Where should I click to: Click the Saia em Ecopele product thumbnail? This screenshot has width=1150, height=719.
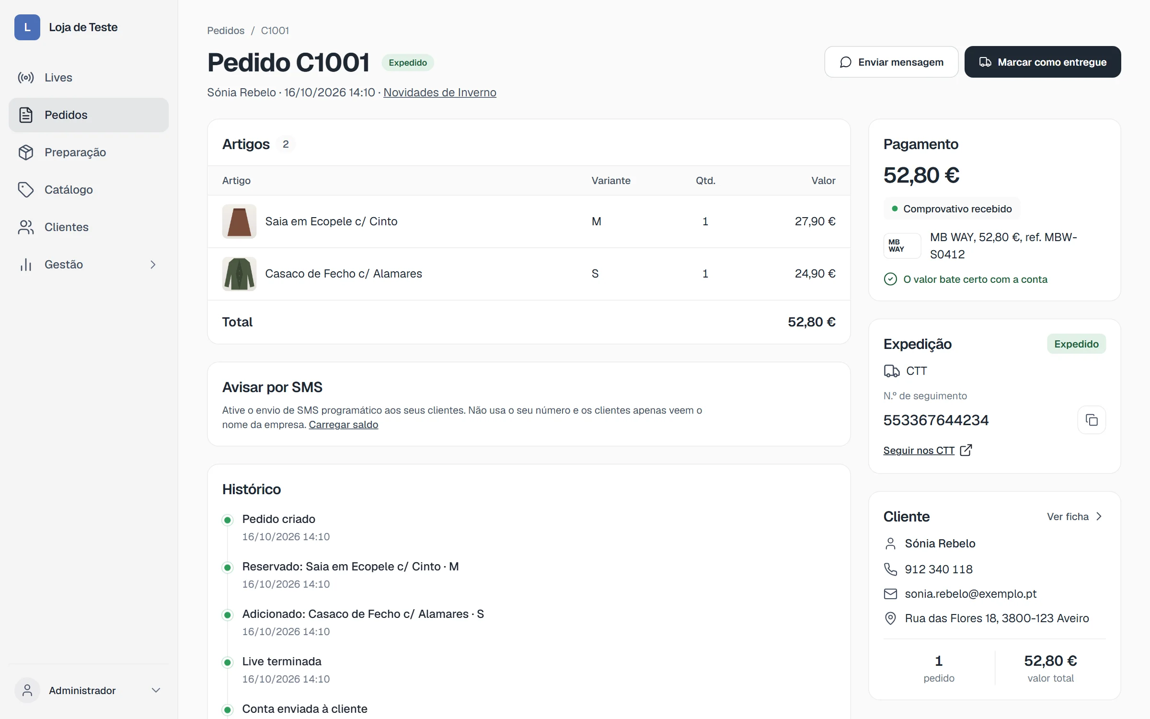point(239,221)
